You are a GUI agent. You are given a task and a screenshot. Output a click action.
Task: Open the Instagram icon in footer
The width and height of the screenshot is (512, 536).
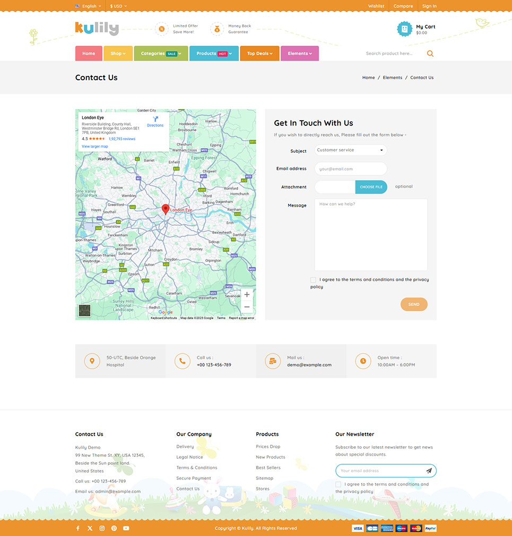(102, 528)
